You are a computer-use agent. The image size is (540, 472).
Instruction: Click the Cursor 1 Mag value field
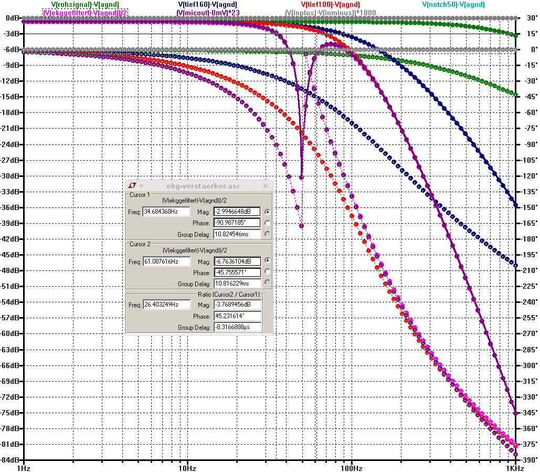point(237,212)
